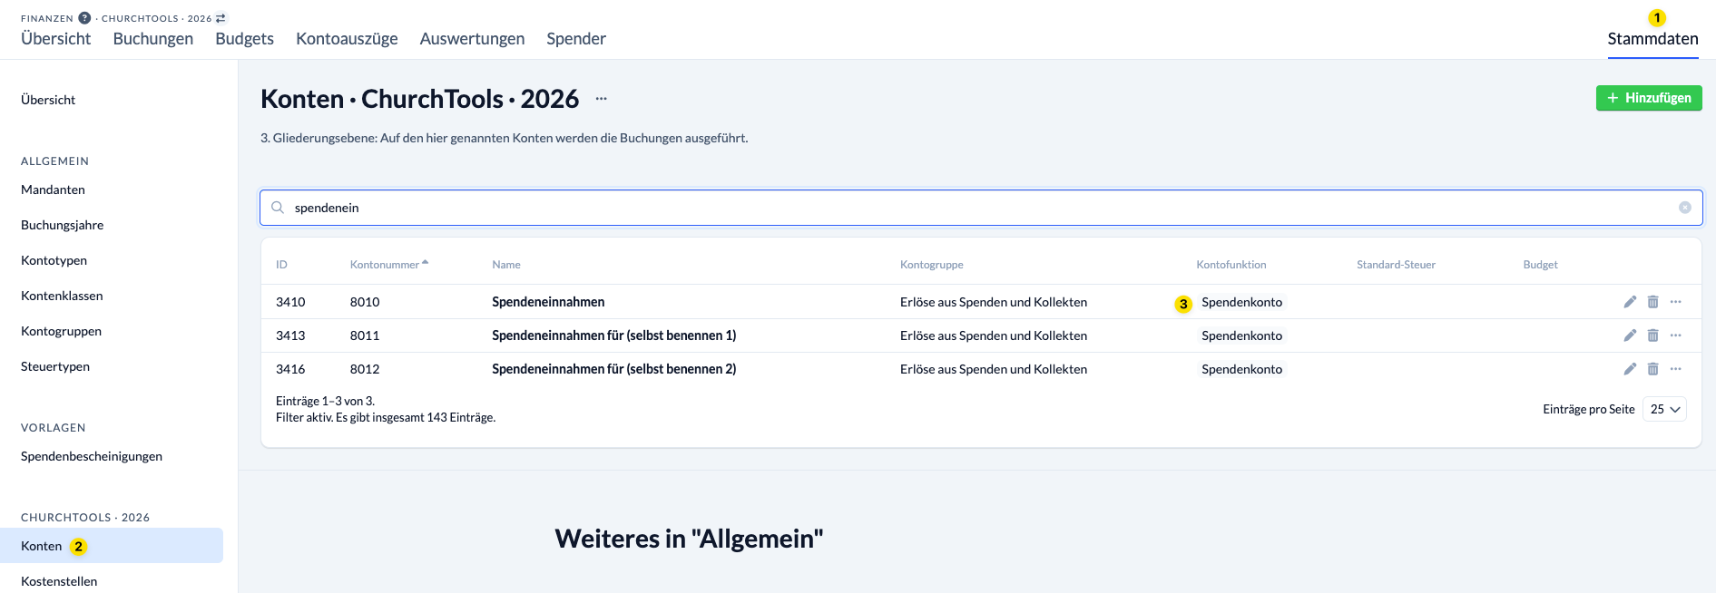
Task: Delete account 8010 using the trash icon
Action: coord(1652,302)
